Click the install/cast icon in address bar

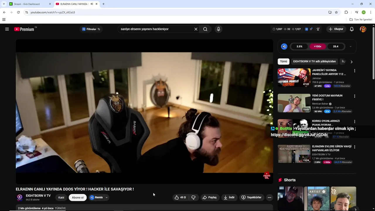330,12
